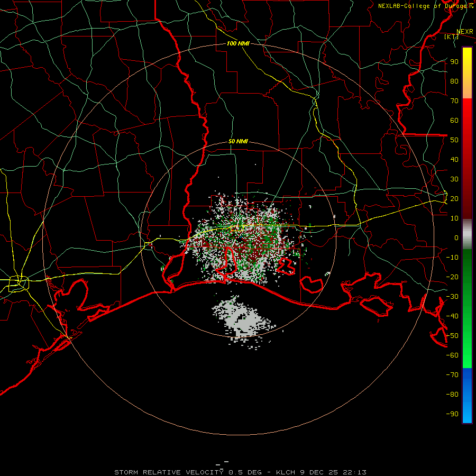This screenshot has width=476, height=476.
Task: Select the 80 value on the velocity scale
Action: click(x=454, y=81)
